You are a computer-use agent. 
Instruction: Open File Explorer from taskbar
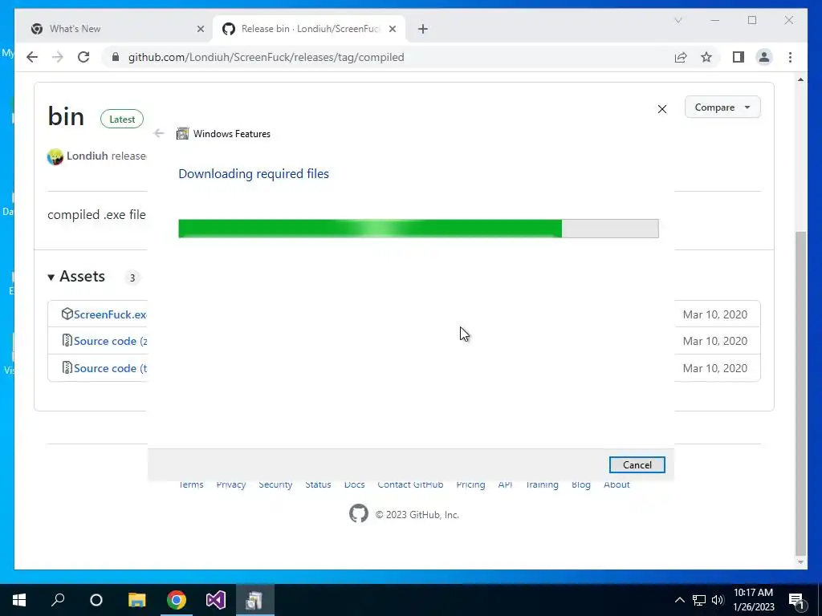[136, 600]
